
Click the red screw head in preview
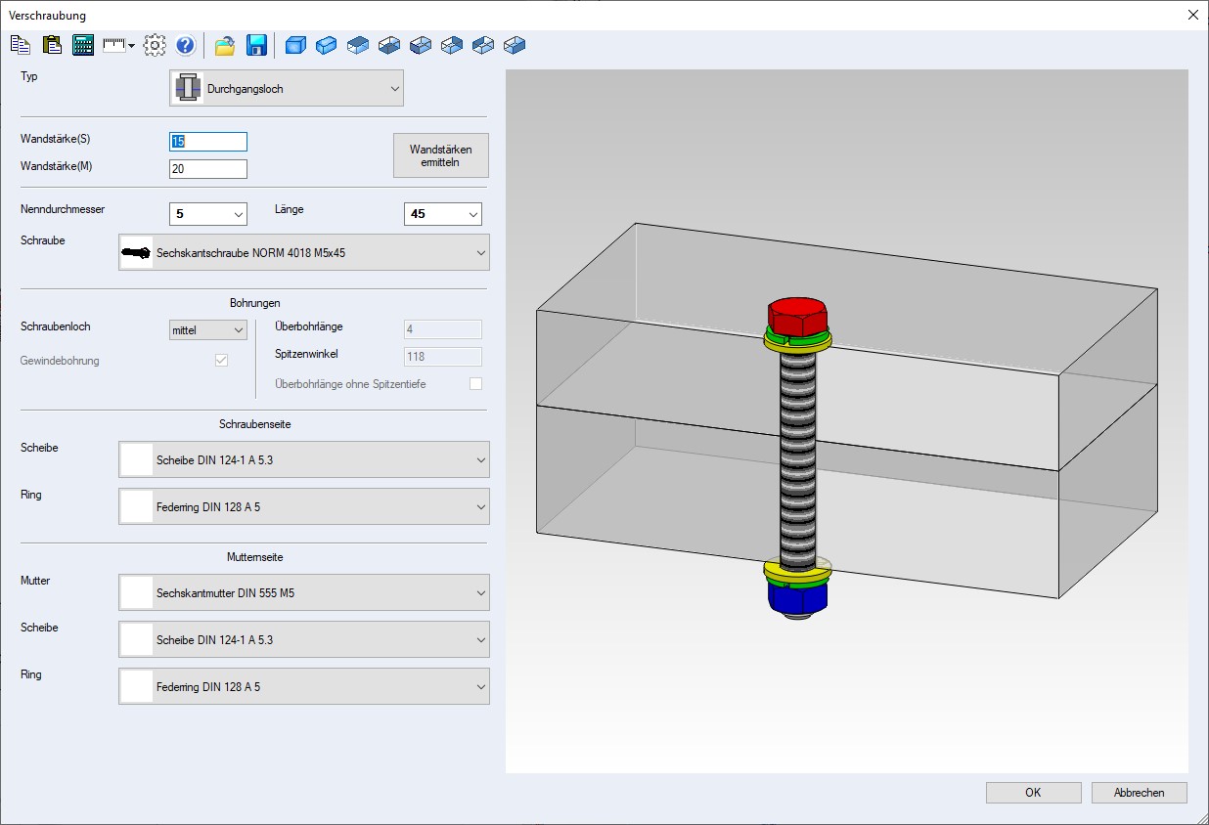coord(798,315)
